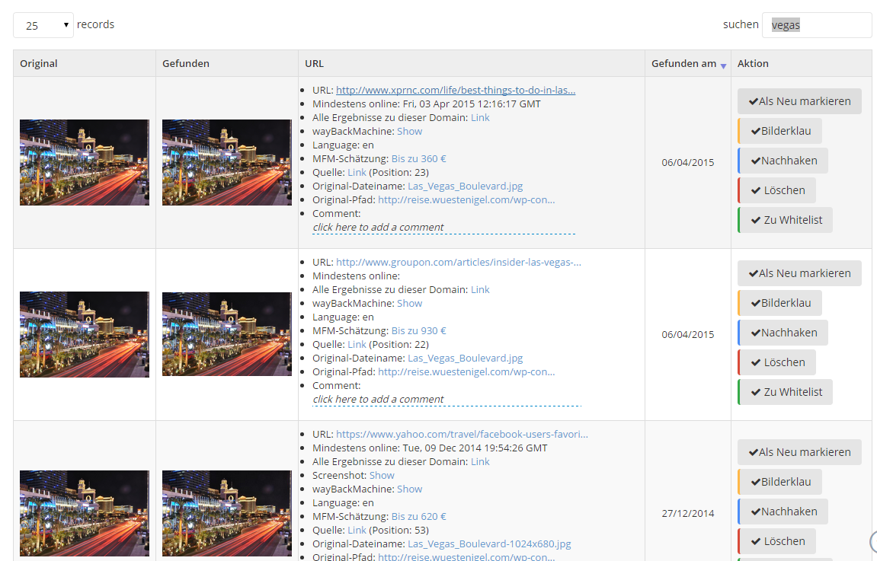Click Löschen for the yahoo row

(776, 541)
